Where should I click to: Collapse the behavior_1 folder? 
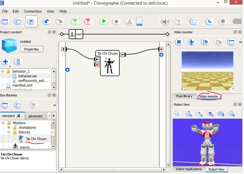pos(3,72)
